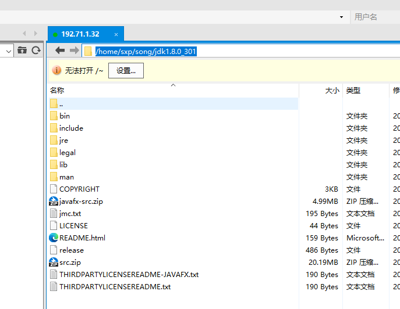Viewport: 400px width, 309px height.
Task: Click the orange info icon in warning bar
Action: click(56, 70)
